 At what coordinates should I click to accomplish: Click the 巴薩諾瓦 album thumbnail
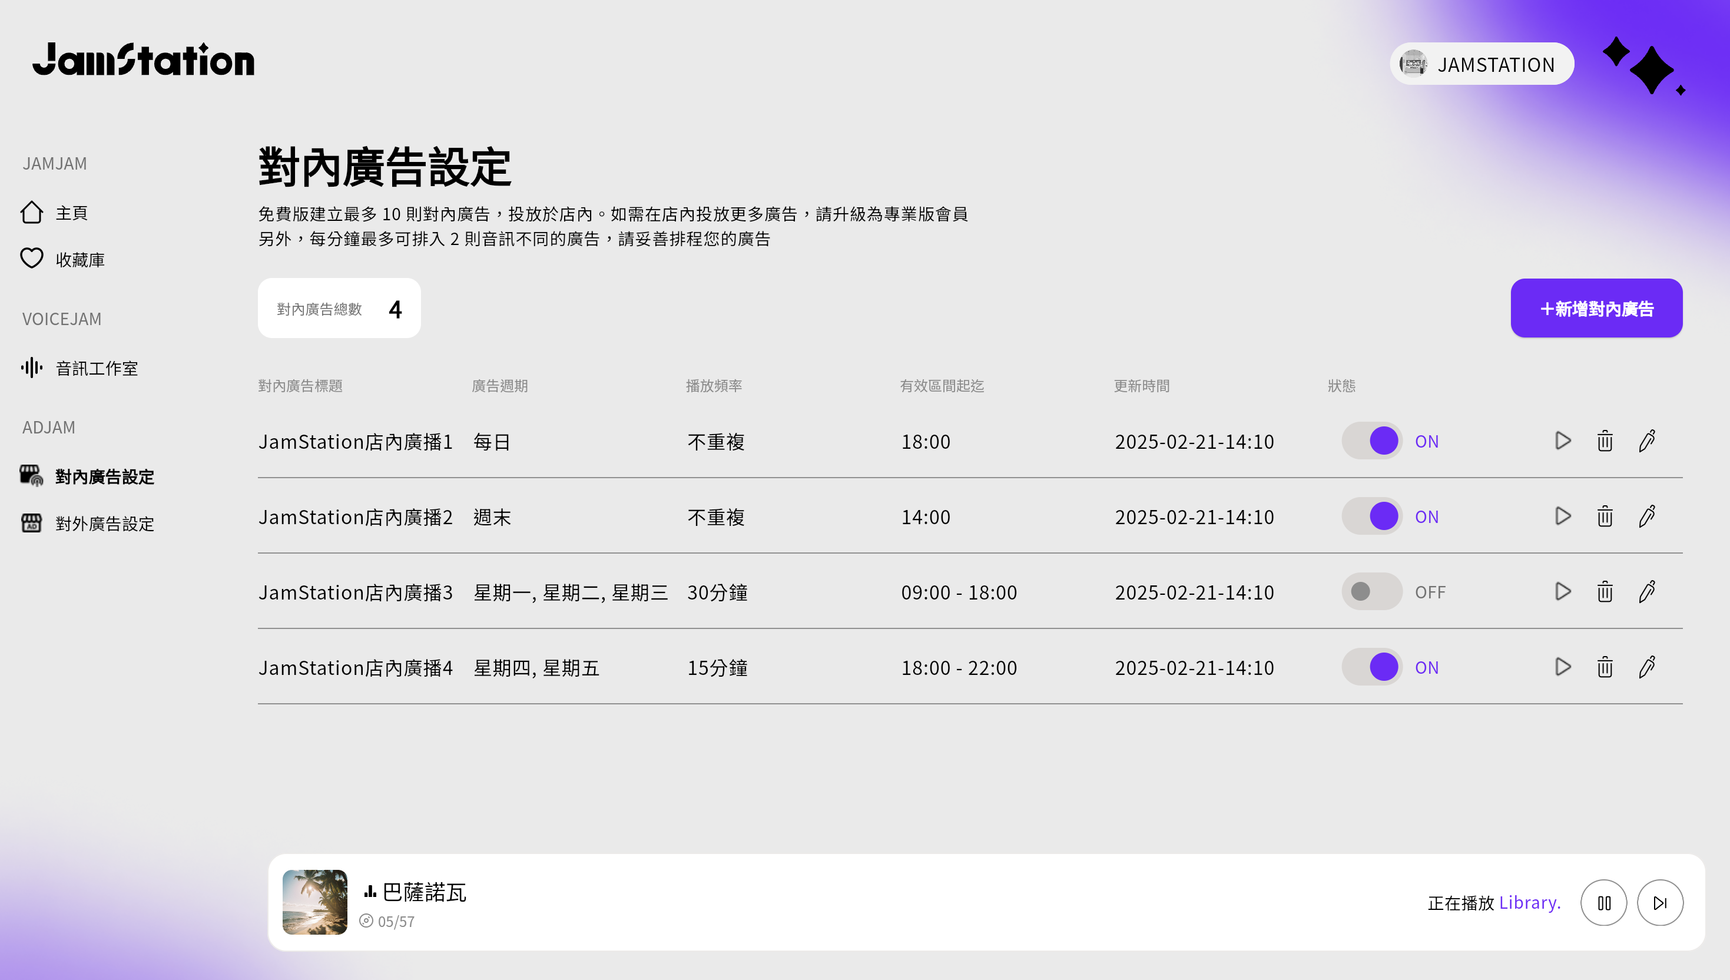[315, 902]
